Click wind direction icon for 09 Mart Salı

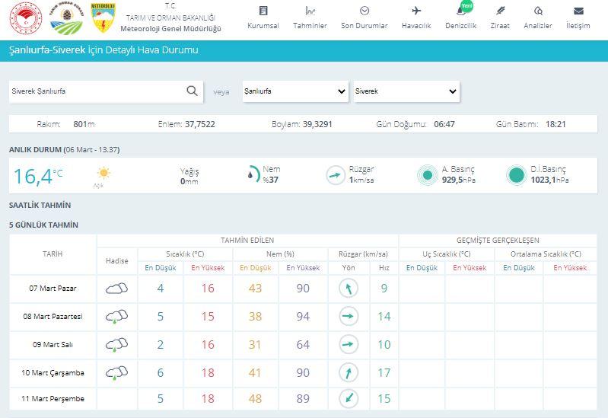(349, 344)
